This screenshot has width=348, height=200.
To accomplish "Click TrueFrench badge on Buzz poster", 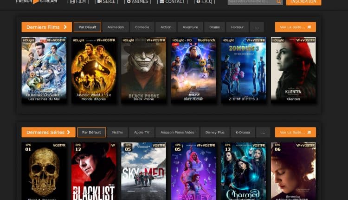I will point(206,40).
